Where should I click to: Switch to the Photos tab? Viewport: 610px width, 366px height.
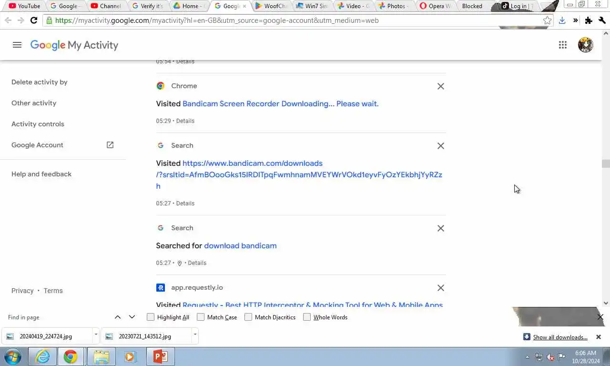pyautogui.click(x=394, y=6)
